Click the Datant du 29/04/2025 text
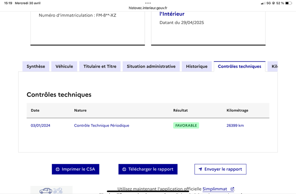 [x=182, y=23]
